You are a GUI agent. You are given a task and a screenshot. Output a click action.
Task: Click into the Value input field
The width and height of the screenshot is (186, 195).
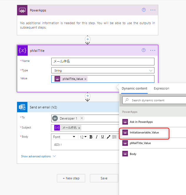tap(103, 79)
